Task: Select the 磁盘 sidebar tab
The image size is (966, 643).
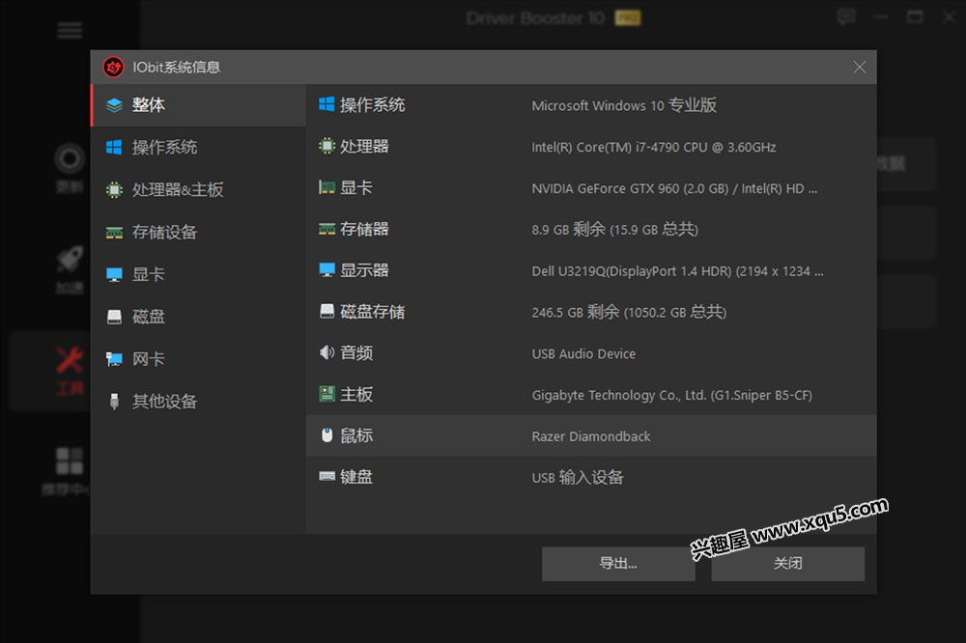Action: (198, 317)
